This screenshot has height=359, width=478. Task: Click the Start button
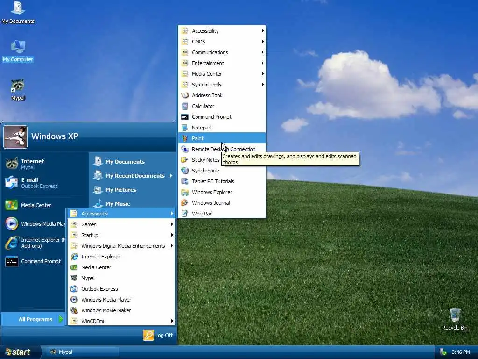coord(20,352)
